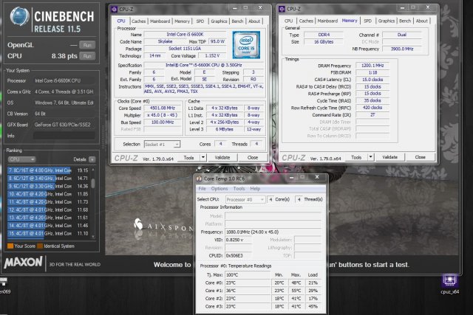Click Tools button in CPU-Z Memory window

356,157
